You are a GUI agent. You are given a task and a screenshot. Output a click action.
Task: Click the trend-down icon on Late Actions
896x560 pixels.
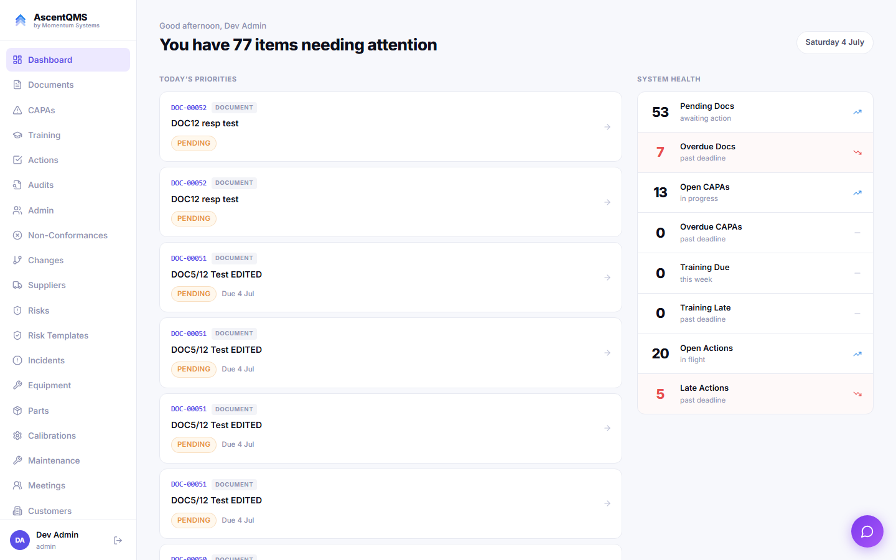[857, 394]
